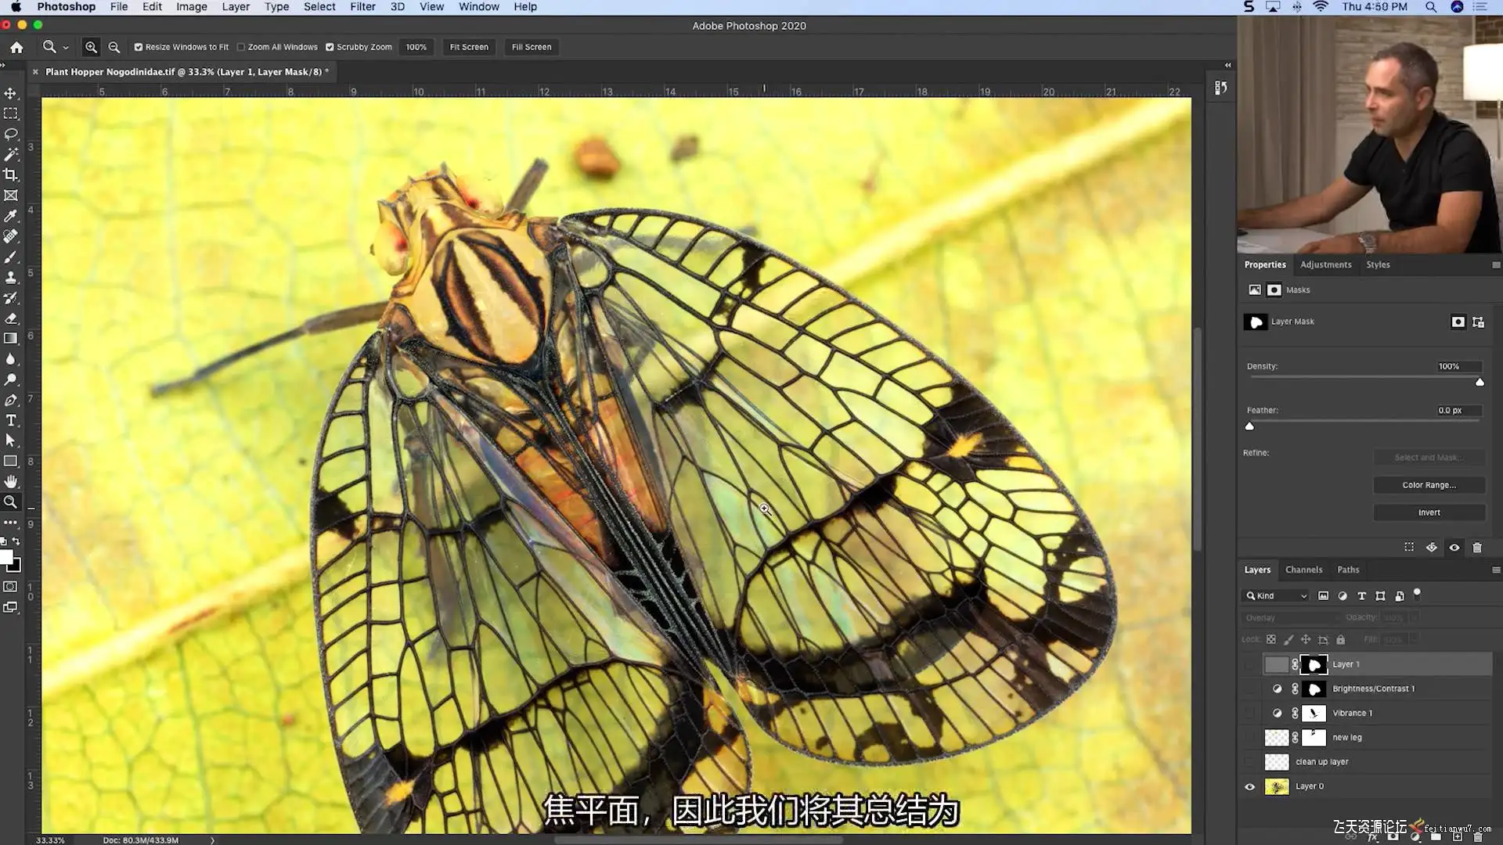Open the Kind filter dropdown

[1276, 596]
